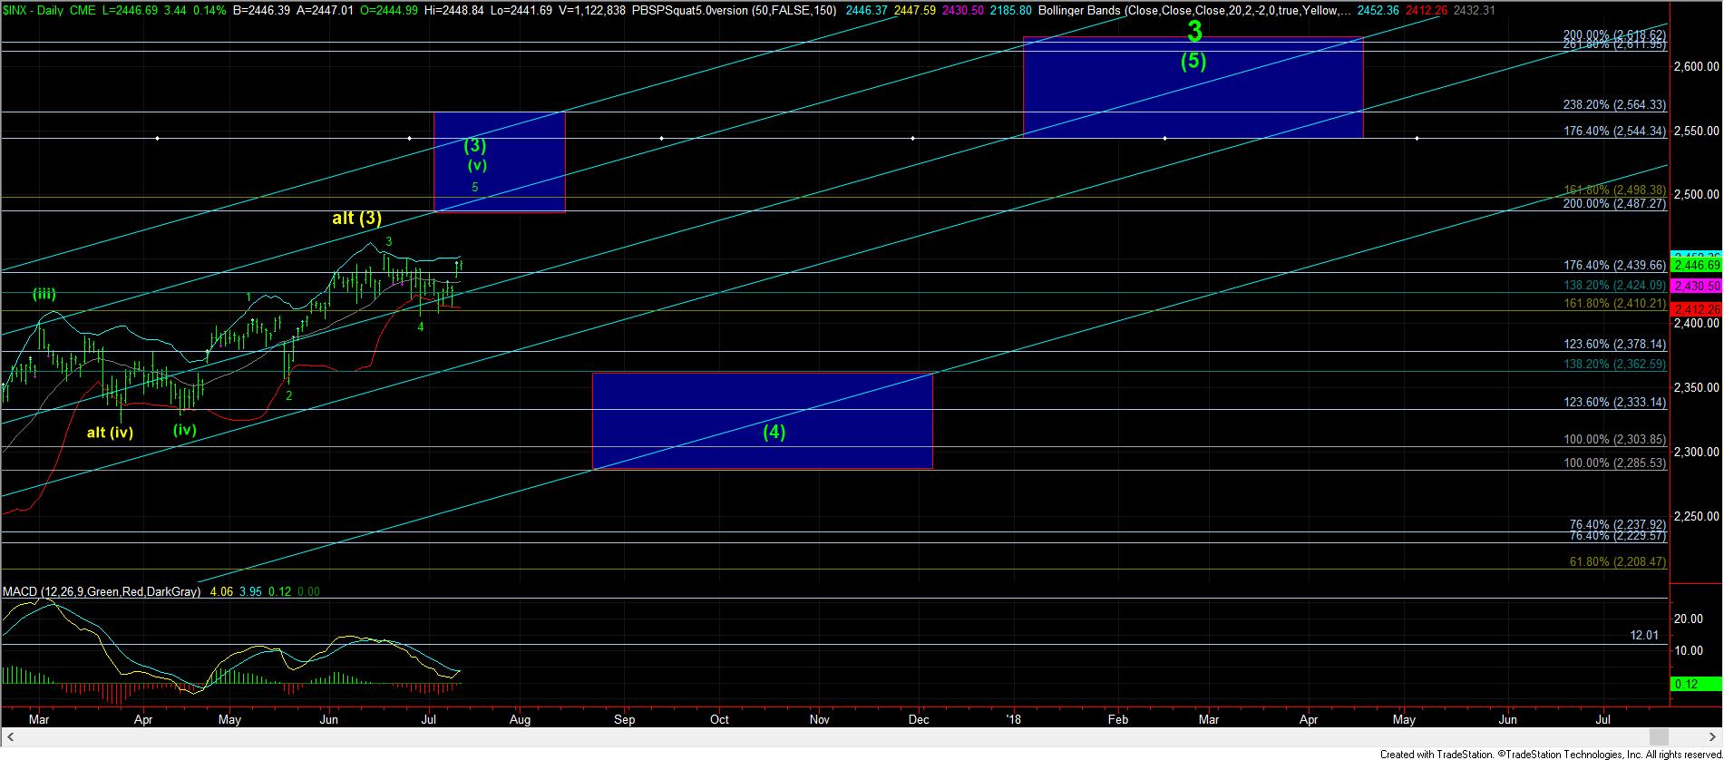Click the green (5) wave label
Image resolution: width=1724 pixels, height=760 pixels.
coord(1193,62)
